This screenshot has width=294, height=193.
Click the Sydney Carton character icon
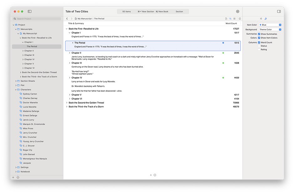click(21, 94)
